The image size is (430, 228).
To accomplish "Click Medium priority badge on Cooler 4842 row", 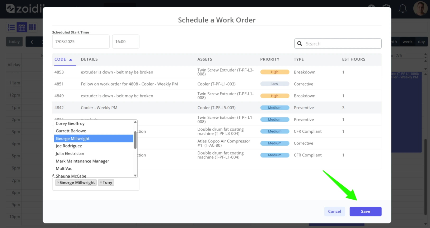I will (275, 107).
